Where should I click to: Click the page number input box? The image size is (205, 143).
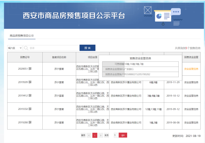click(x=116, y=135)
